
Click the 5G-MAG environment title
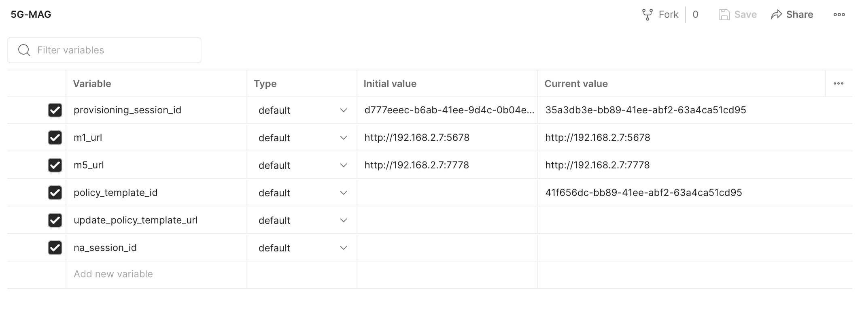click(31, 15)
